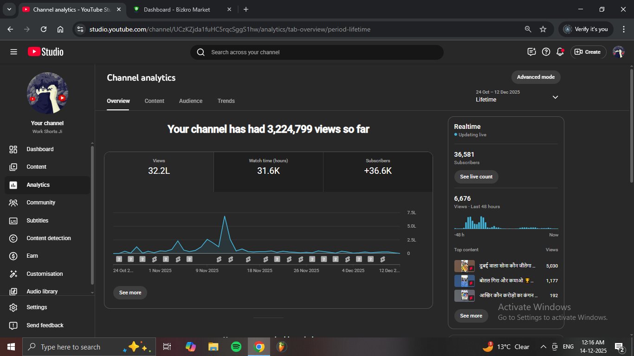This screenshot has height=356, width=634.
Task: Launch Spotify from the taskbar
Action: [x=236, y=347]
